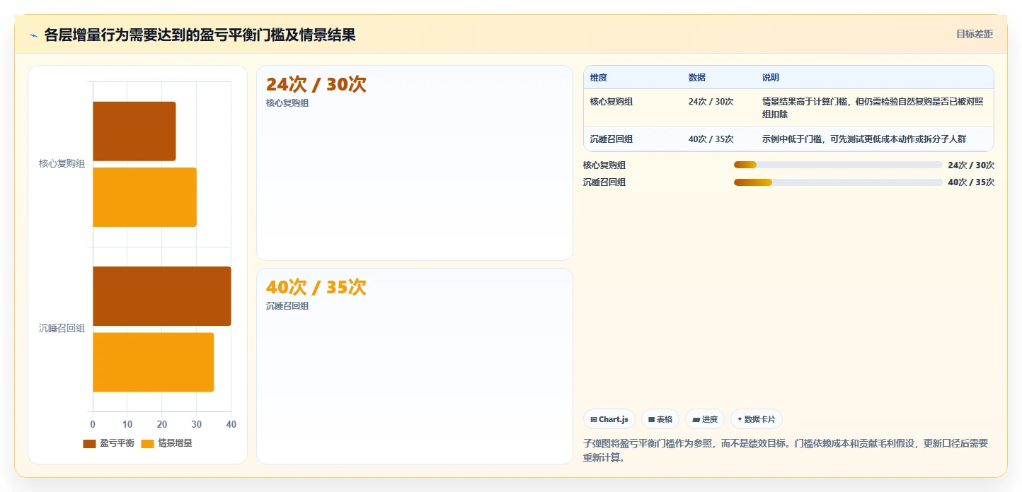Click the orange 情景增量 bar for 核心复购组

(x=144, y=197)
